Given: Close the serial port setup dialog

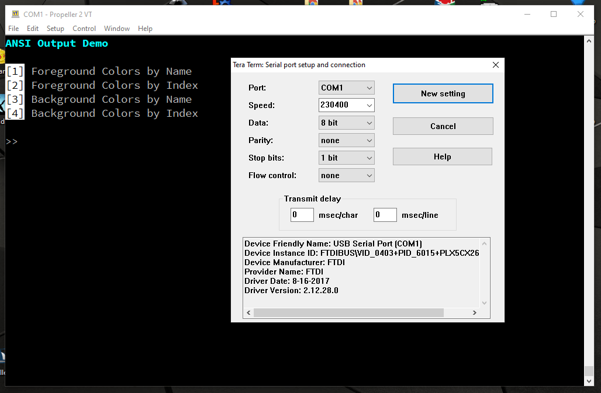Looking at the screenshot, I should 495,65.
